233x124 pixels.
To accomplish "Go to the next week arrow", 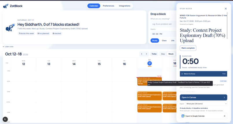I will pyautogui.click(x=146, y=54).
